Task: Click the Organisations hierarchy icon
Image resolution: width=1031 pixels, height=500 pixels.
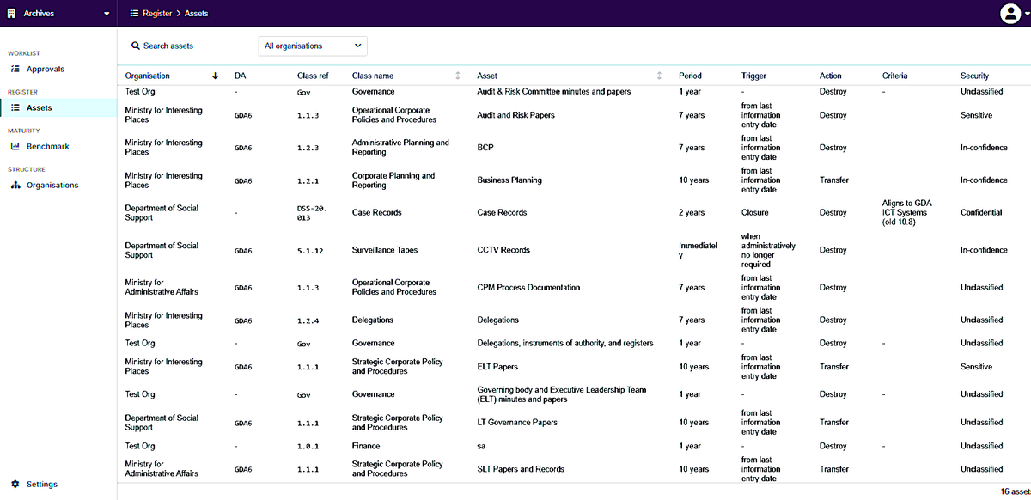Action: tap(15, 185)
